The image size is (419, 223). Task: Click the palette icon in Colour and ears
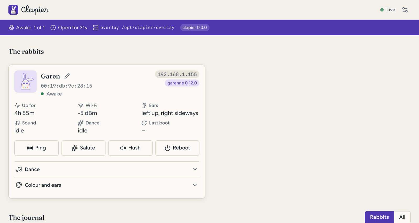(x=19, y=185)
